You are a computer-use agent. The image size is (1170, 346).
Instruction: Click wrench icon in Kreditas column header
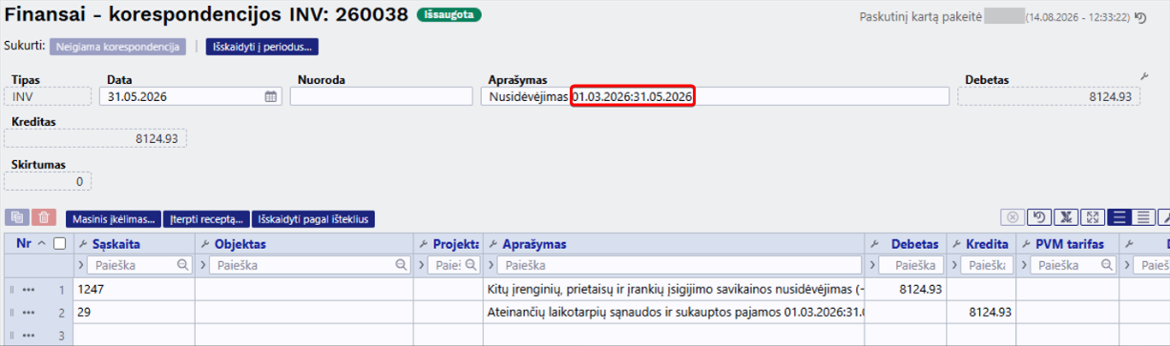click(x=955, y=245)
